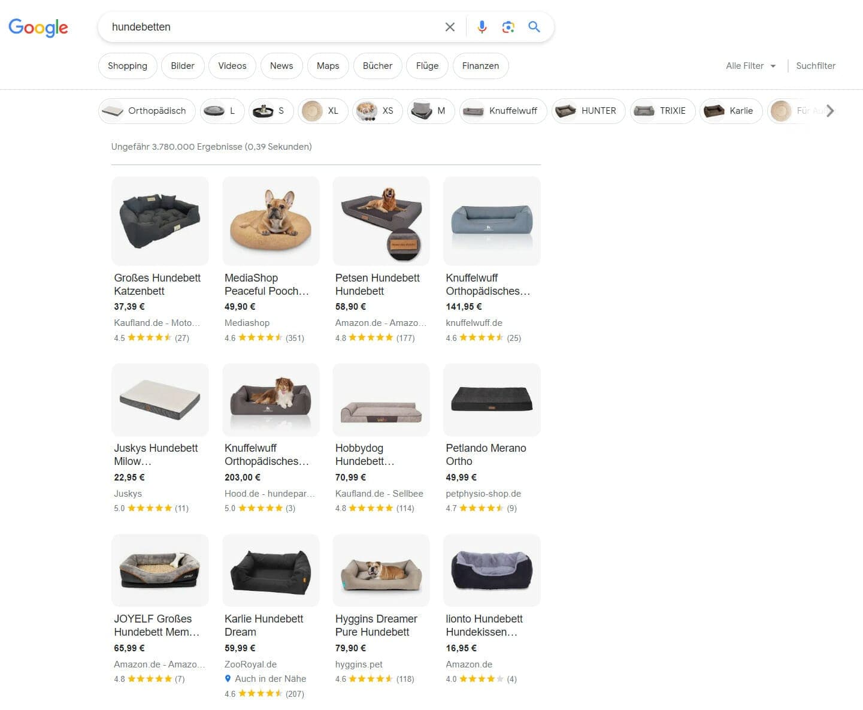863x710 pixels.
Task: Open the JOYELF Großes Hundebett image
Action: [160, 570]
